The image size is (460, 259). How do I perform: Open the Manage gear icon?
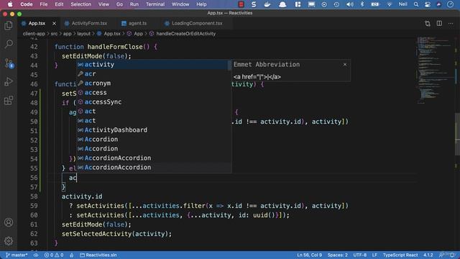(9, 241)
